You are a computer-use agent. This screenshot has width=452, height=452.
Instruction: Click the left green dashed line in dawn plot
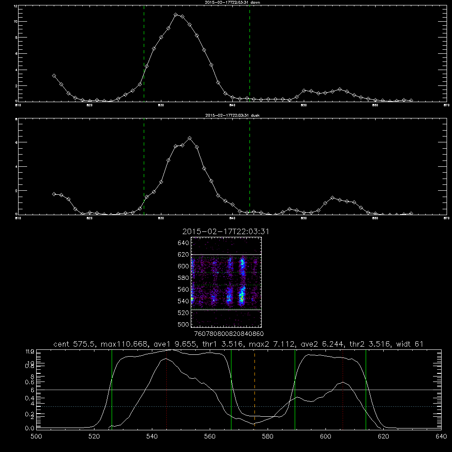tap(144, 53)
